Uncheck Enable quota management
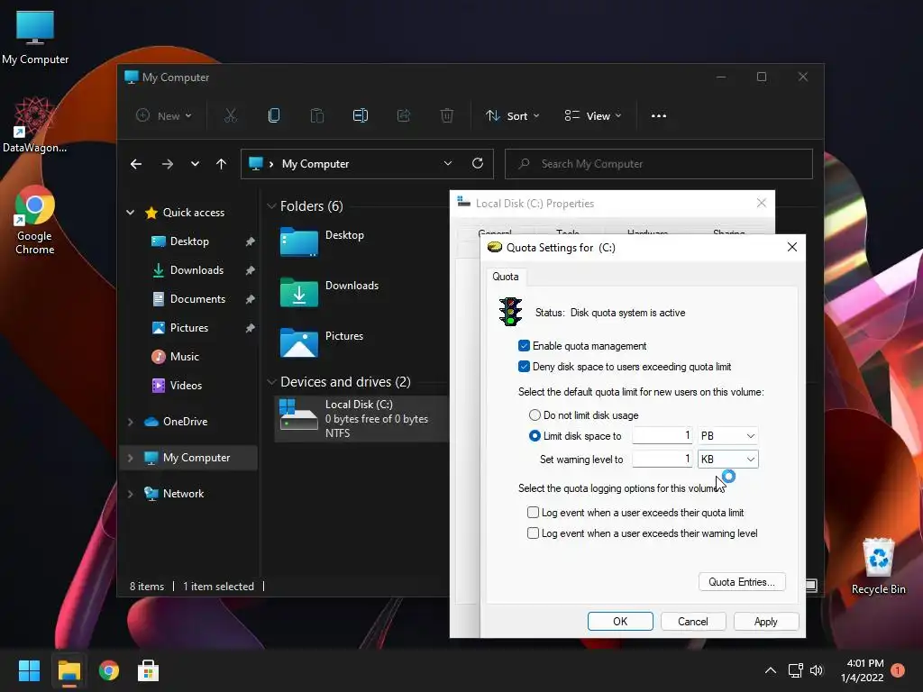Image resolution: width=923 pixels, height=692 pixels. pyautogui.click(x=524, y=346)
